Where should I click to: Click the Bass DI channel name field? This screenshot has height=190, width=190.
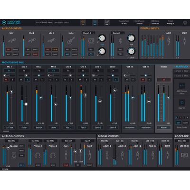coord(39,127)
